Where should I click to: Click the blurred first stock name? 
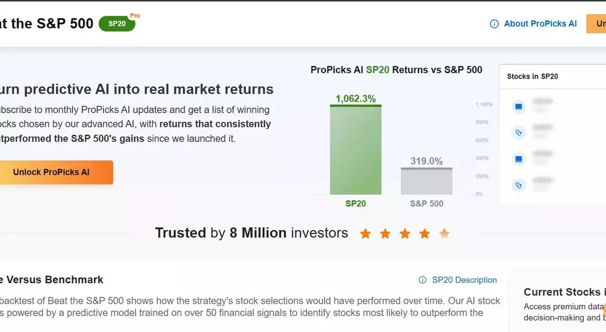(x=543, y=102)
